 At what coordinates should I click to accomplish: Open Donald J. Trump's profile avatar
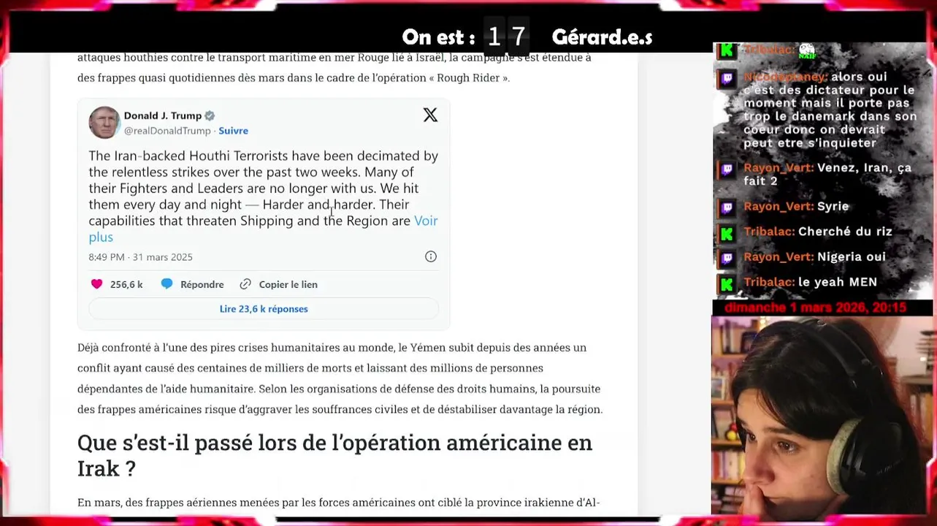tap(104, 122)
